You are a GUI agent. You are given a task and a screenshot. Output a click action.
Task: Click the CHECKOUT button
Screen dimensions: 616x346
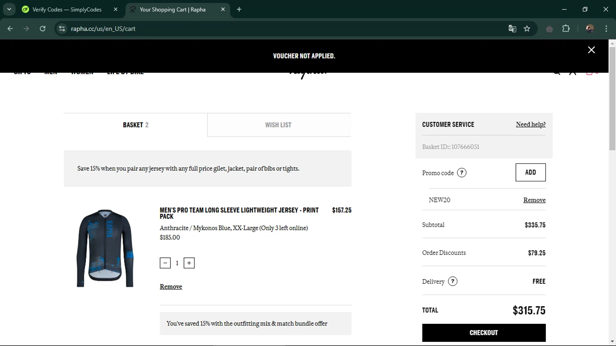484,333
